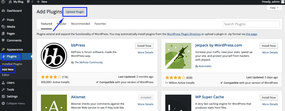The image size is (285, 111).
Task: Open the plugin Editor submenu item
Action: pyautogui.click(x=6, y=75)
